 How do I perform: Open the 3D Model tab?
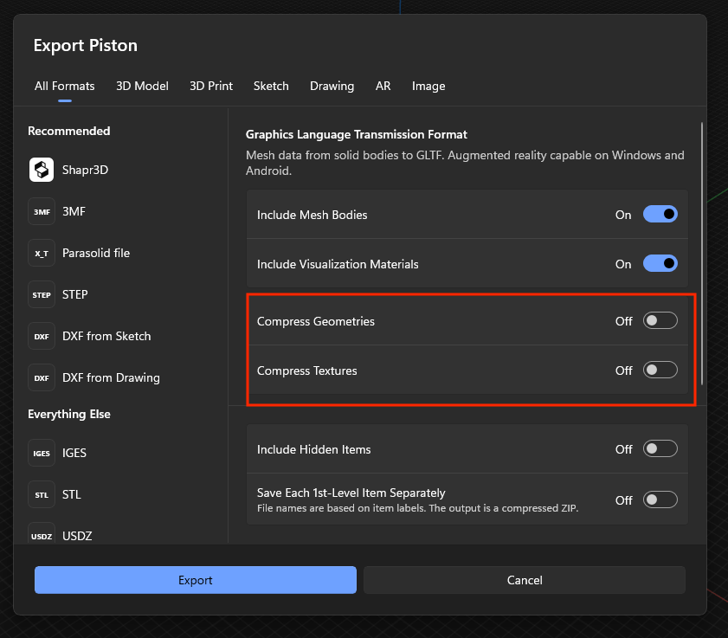click(142, 86)
